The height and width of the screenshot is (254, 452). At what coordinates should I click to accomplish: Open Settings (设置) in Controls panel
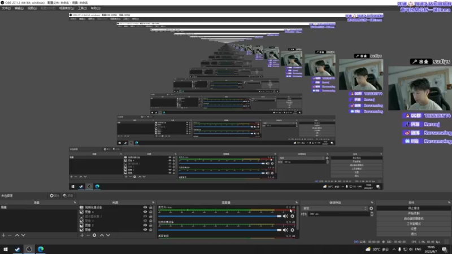pos(414,229)
